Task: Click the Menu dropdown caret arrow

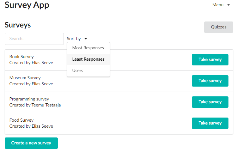Action: coord(228,5)
